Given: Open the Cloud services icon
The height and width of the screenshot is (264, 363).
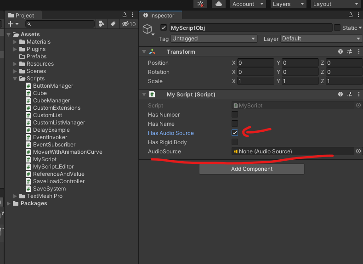Looking at the screenshot, I should point(219,4).
